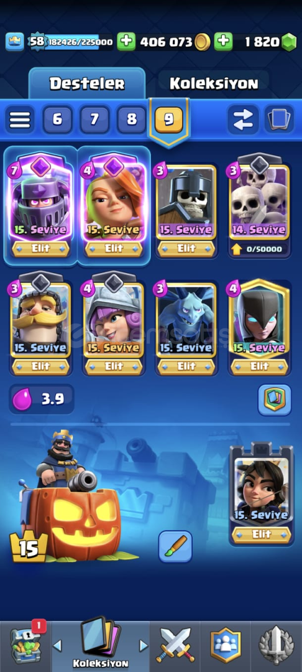
Task: Open the deck shield cards icon beside elixir
Action: click(x=274, y=399)
